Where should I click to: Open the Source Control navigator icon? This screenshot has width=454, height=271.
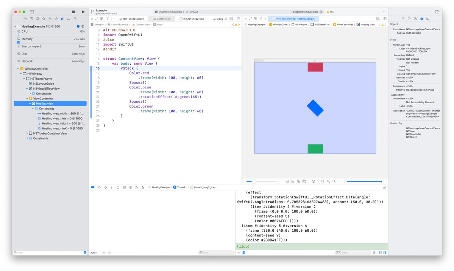pos(31,19)
